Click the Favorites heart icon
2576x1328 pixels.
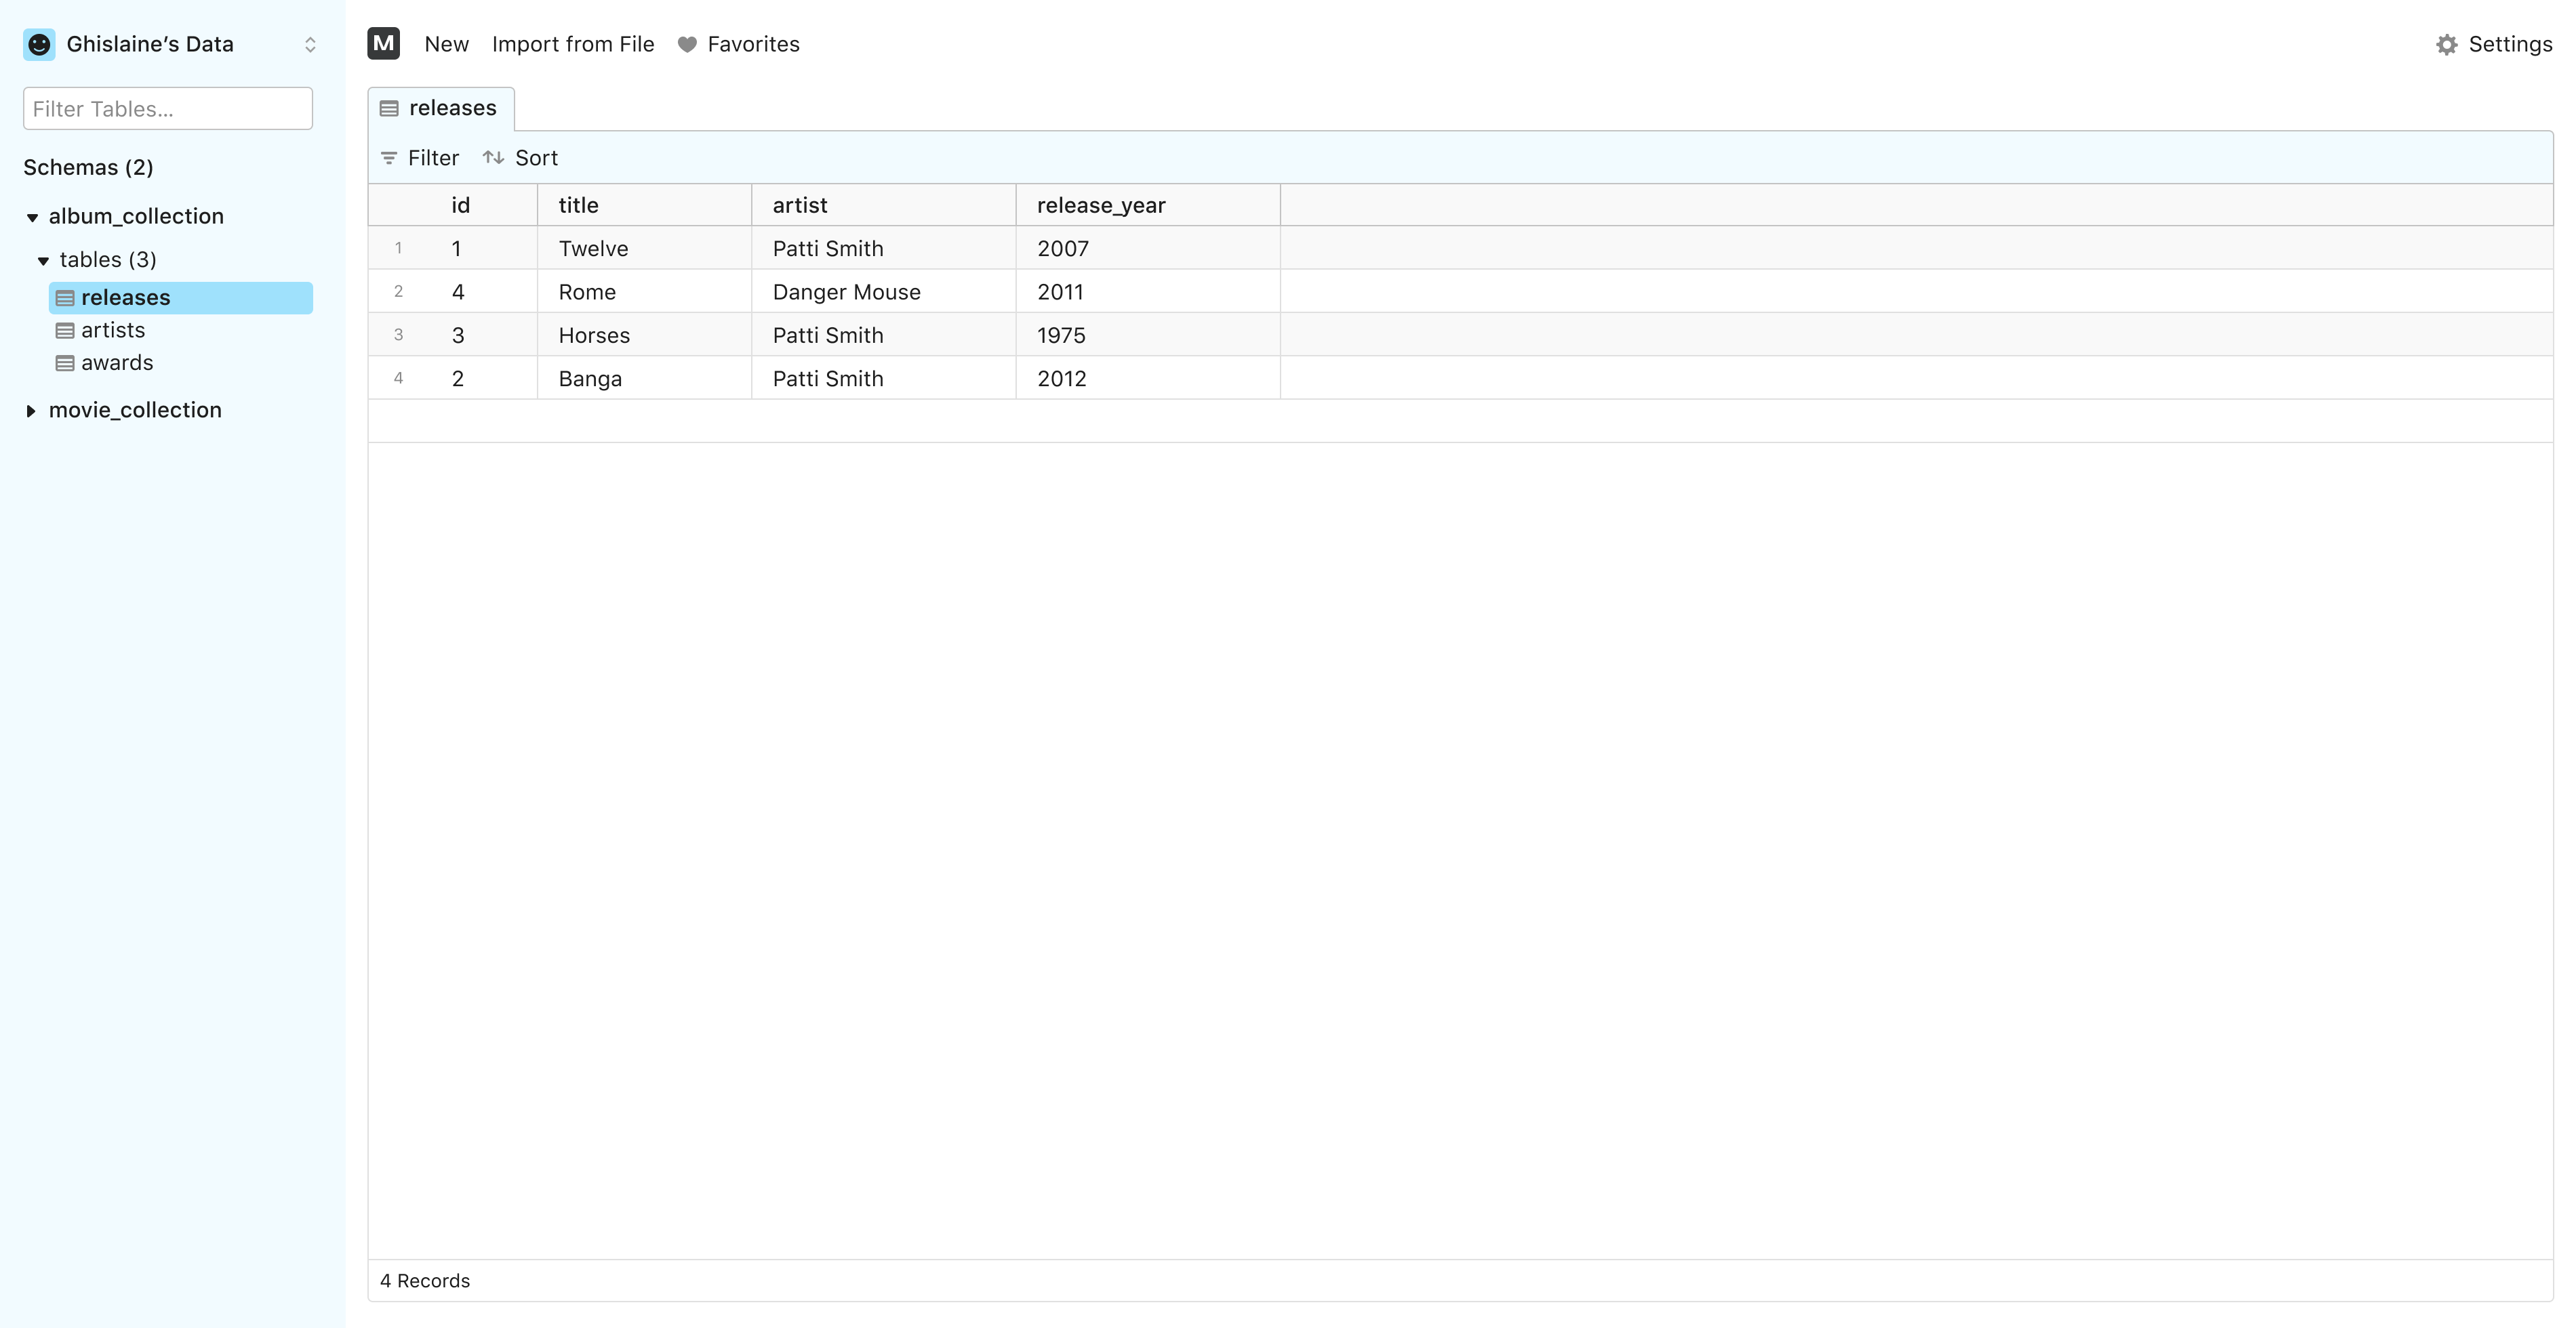687,44
